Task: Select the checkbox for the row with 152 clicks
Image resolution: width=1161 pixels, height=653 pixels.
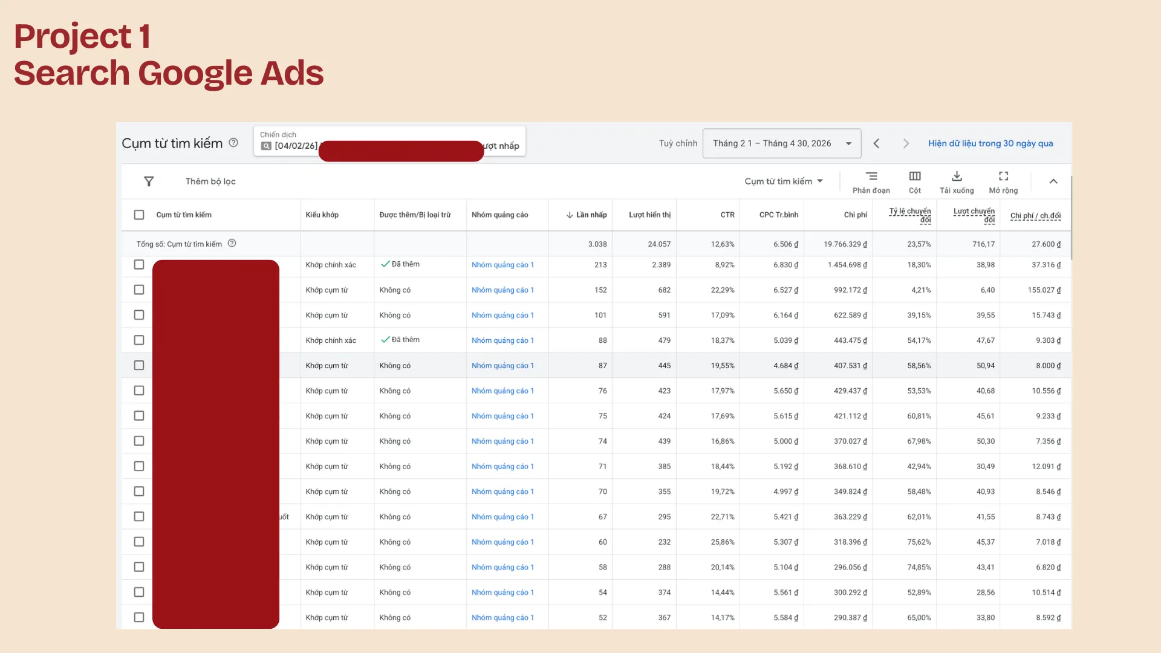Action: (x=139, y=290)
